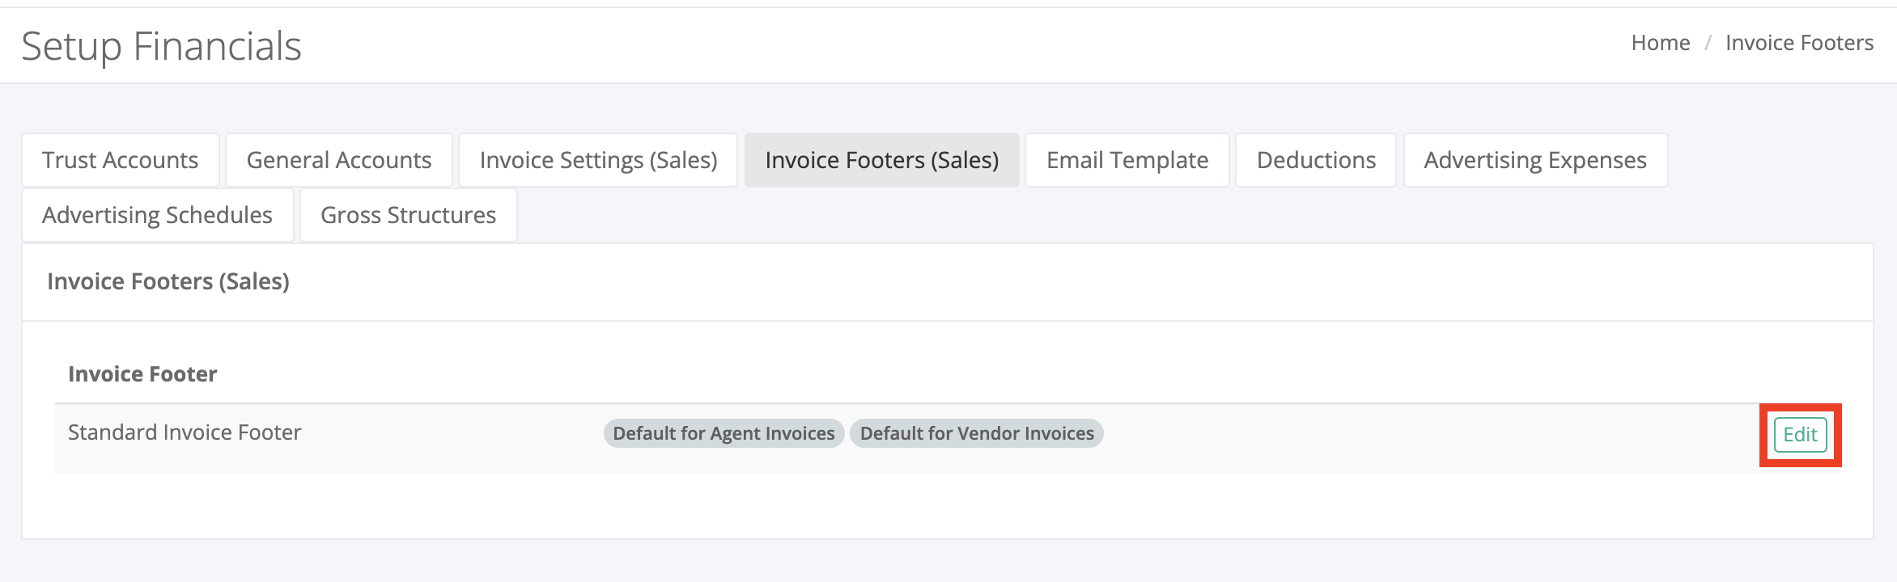Click the Home breadcrumb link
The width and height of the screenshot is (1897, 582).
(x=1661, y=43)
